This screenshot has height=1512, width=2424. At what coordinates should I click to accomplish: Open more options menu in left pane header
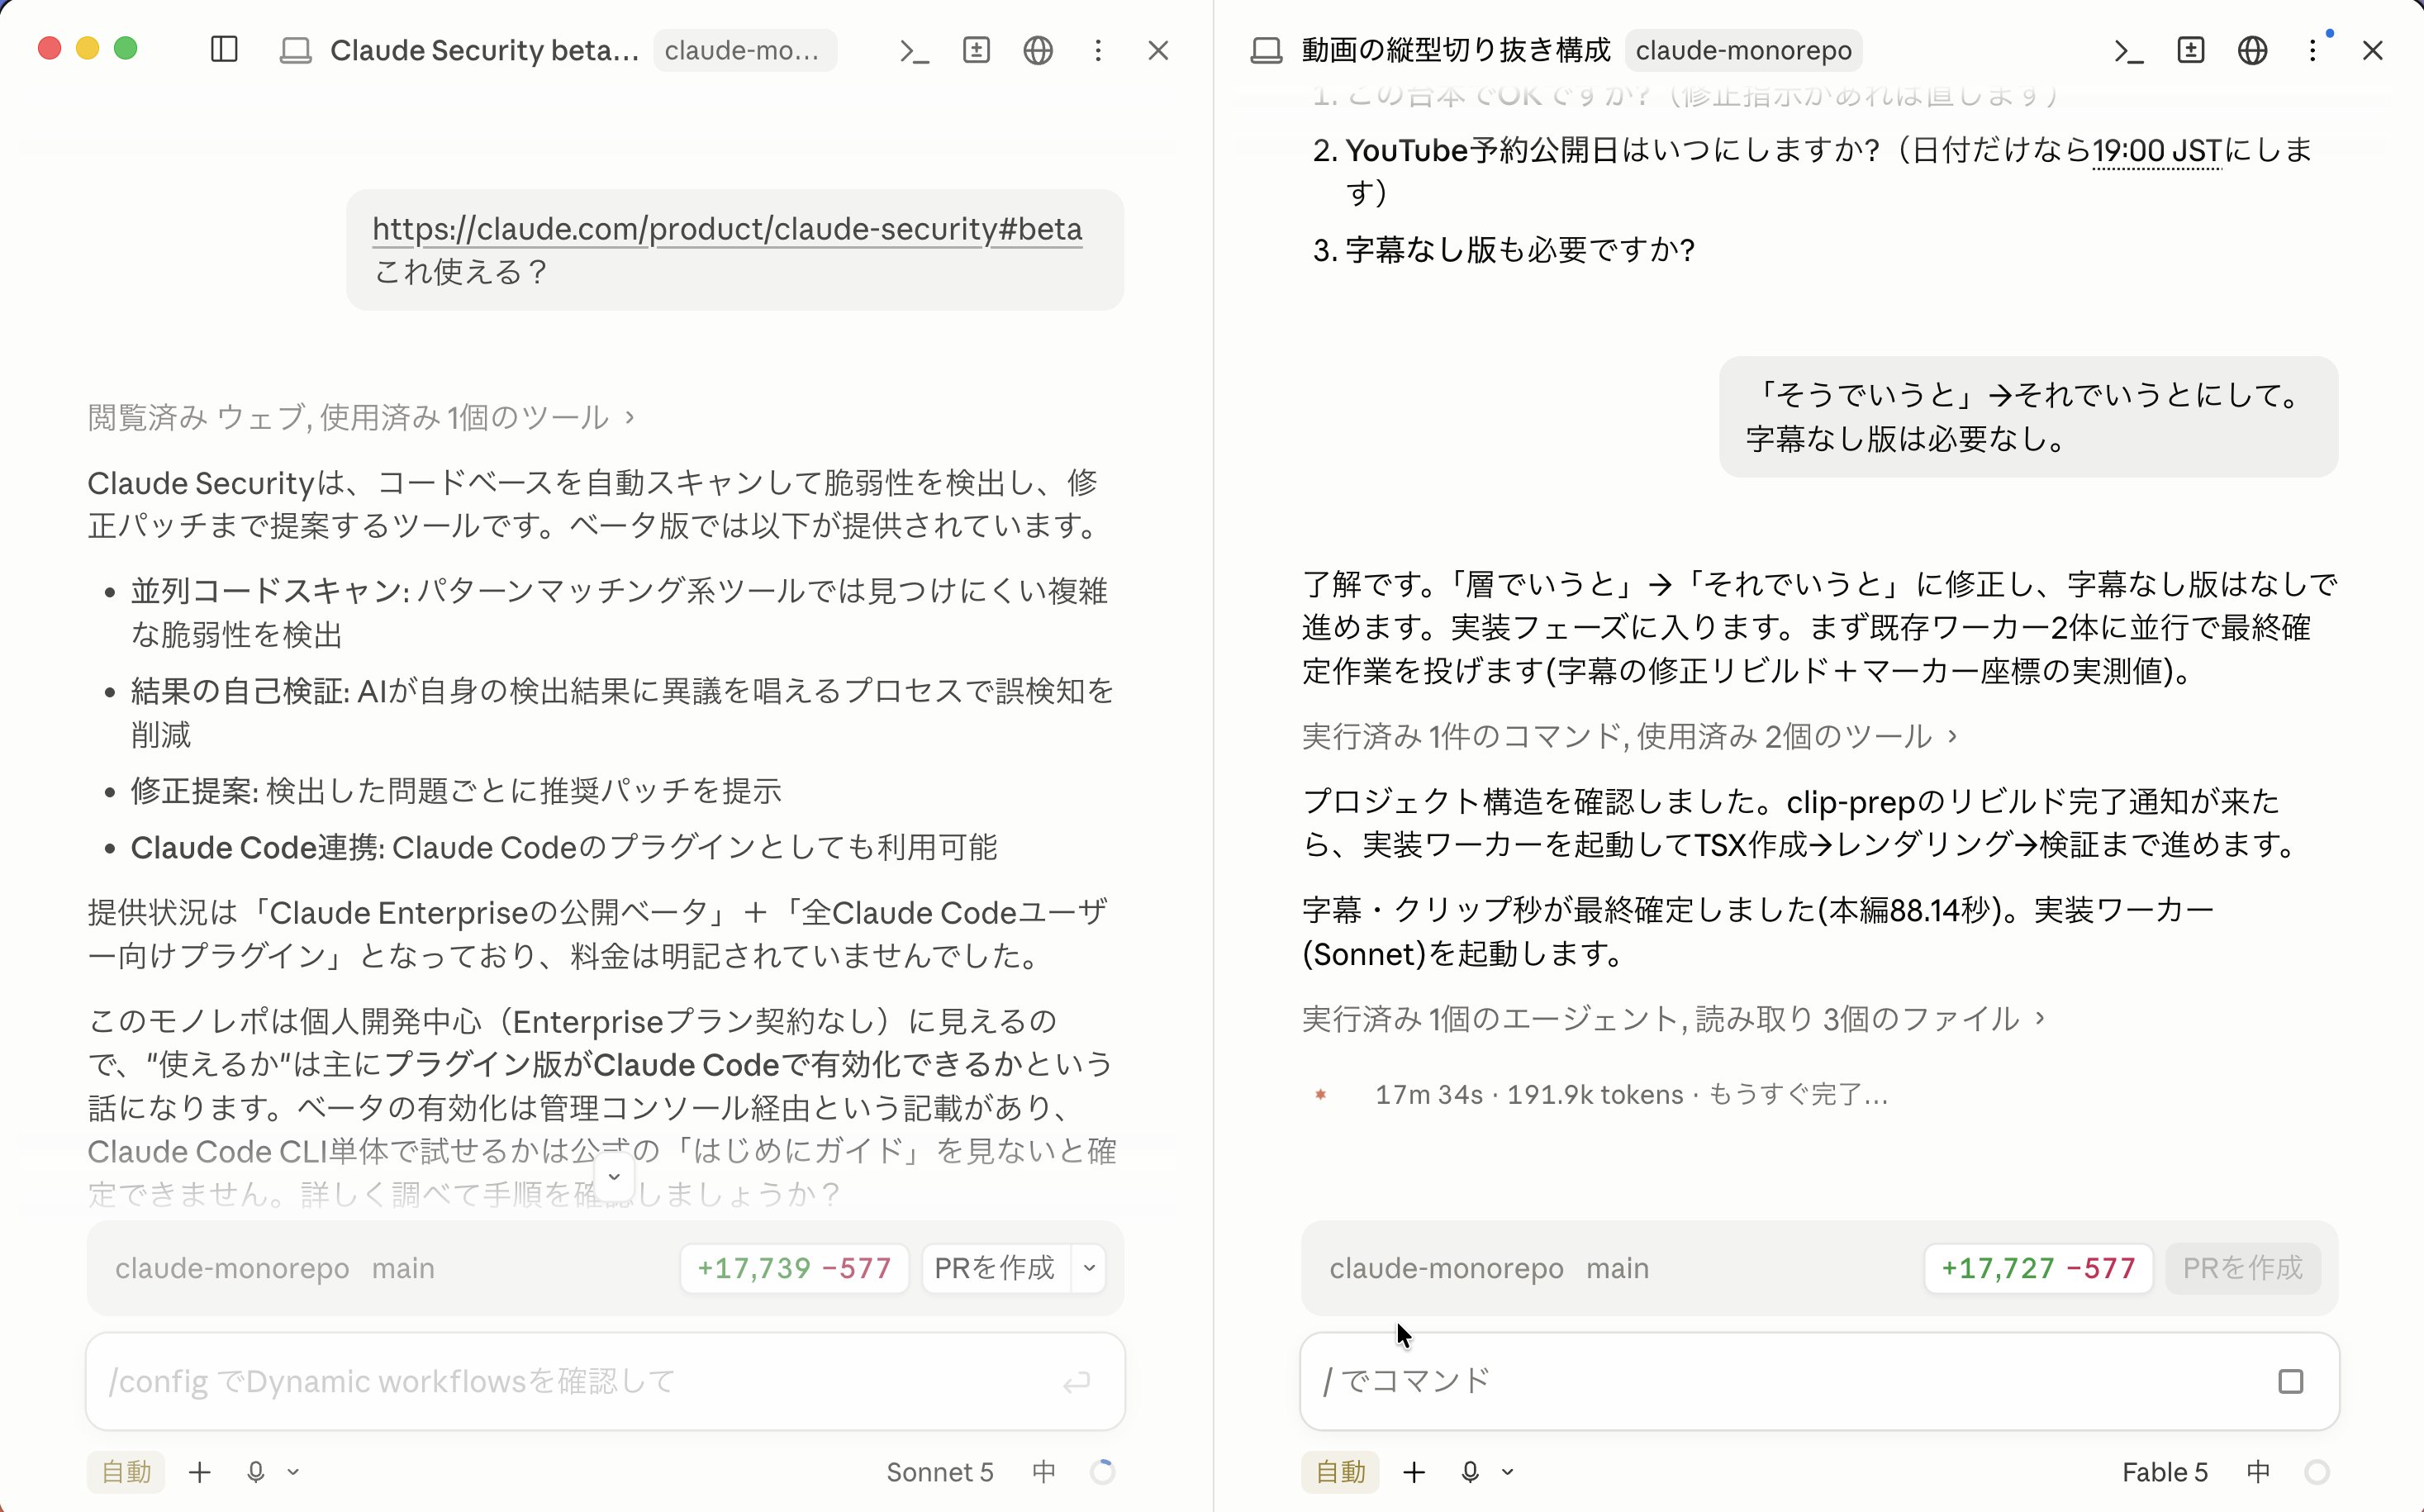pyautogui.click(x=1098, y=50)
